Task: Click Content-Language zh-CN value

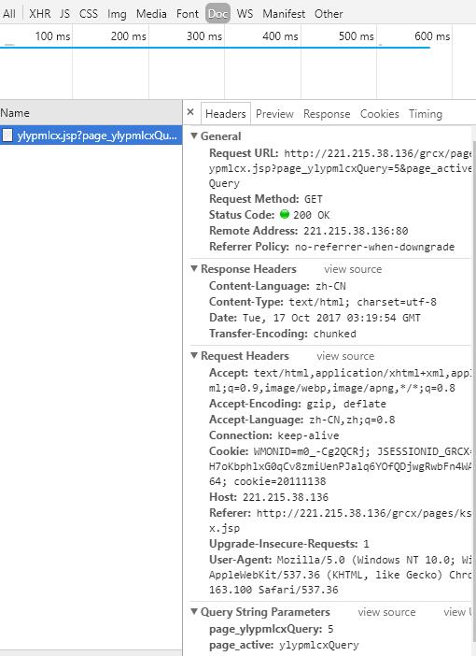Action: click(330, 286)
